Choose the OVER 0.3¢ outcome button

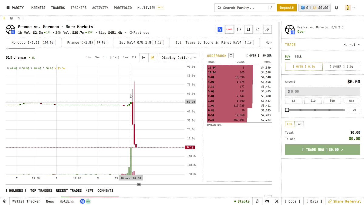[x=304, y=67]
